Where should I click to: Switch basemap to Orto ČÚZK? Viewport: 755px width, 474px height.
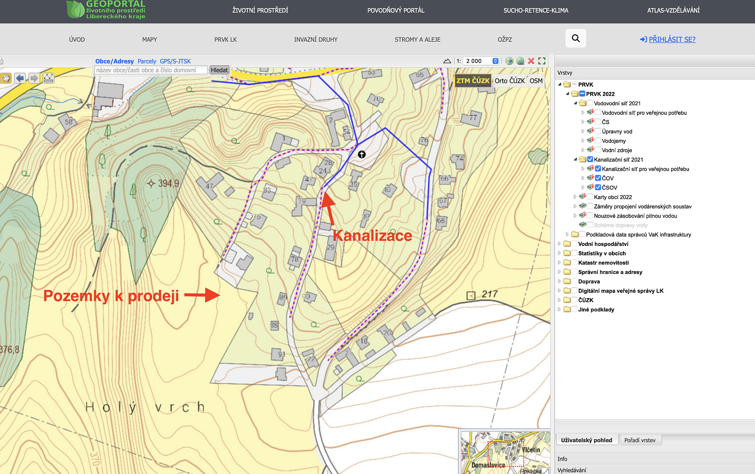[x=510, y=81]
